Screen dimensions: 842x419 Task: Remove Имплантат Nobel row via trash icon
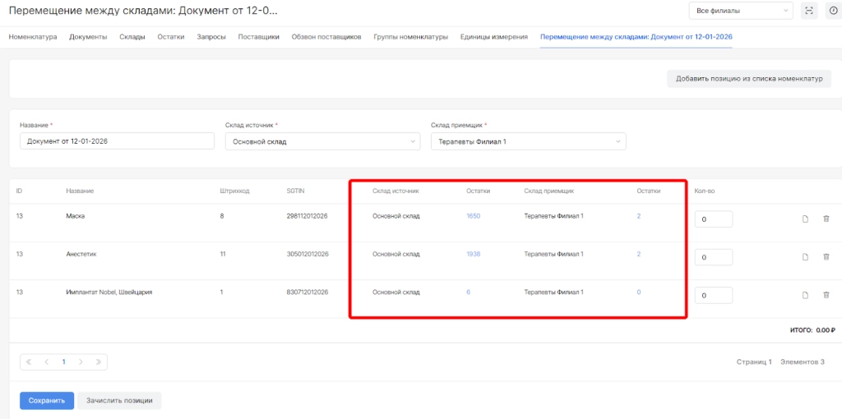(826, 295)
